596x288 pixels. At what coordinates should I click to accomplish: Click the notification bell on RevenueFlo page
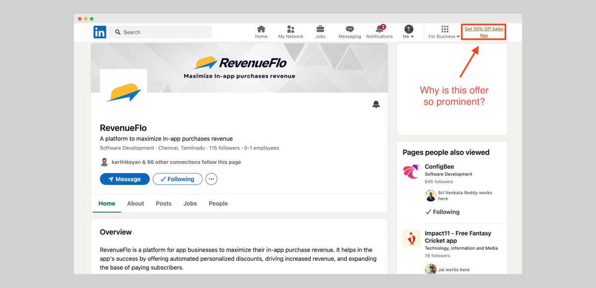pyautogui.click(x=376, y=105)
